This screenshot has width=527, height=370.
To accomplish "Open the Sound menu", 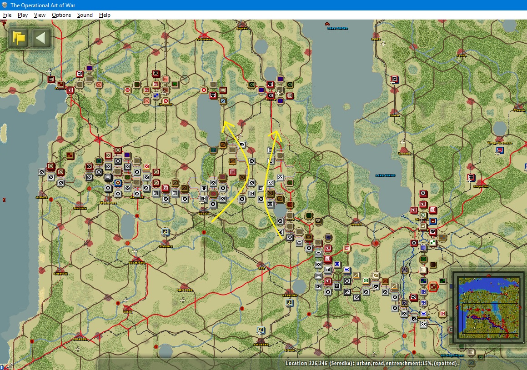I will (85, 15).
